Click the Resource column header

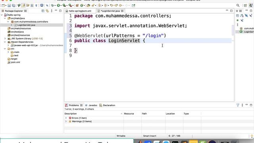coord(132,114)
